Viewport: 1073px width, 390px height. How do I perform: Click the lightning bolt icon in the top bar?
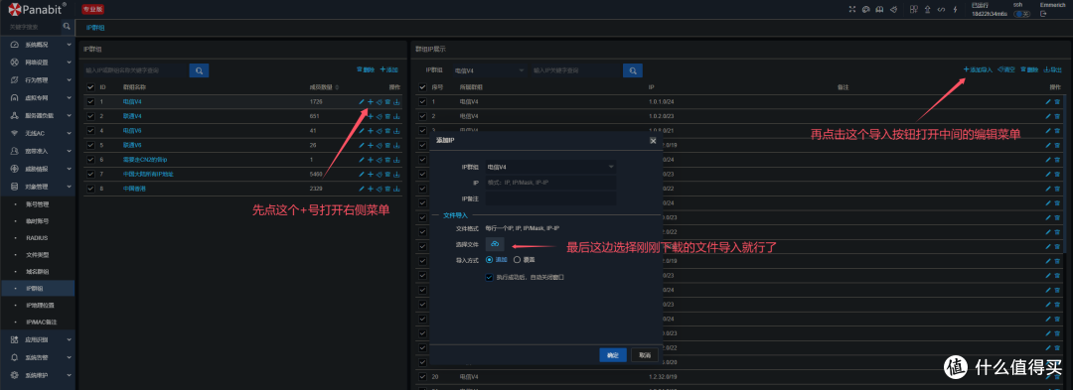pos(955,10)
